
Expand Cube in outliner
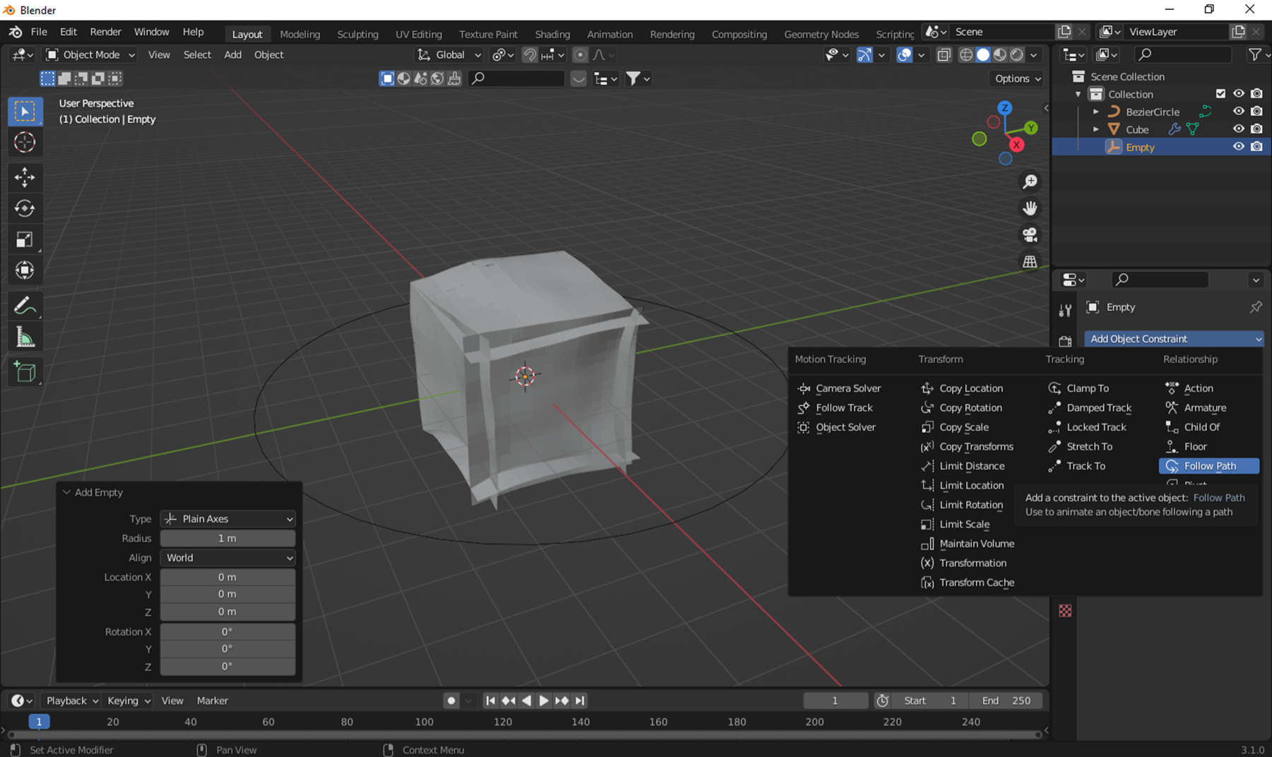tap(1095, 129)
